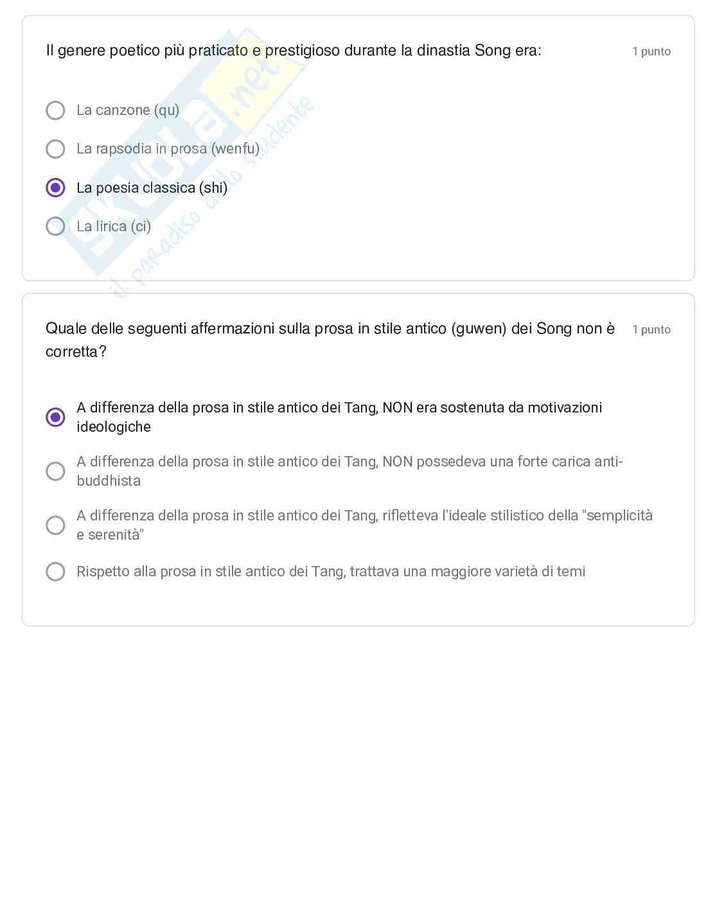Click the selected 'motivazioni ideologiche' radio button
Screen dimensions: 717x913
click(56, 417)
